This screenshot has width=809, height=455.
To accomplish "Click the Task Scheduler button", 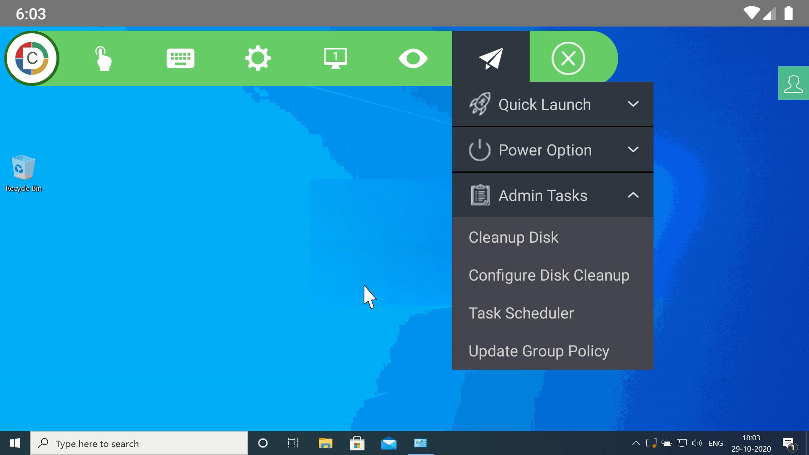I will tap(521, 313).
